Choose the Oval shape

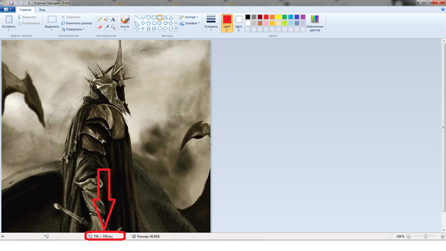click(x=148, y=17)
